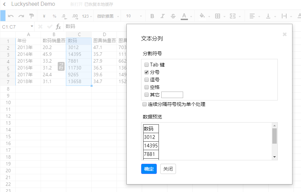The image size is (301, 192).
Task: Click the preview scrollbar up arrow
Action: [x=274, y=126]
